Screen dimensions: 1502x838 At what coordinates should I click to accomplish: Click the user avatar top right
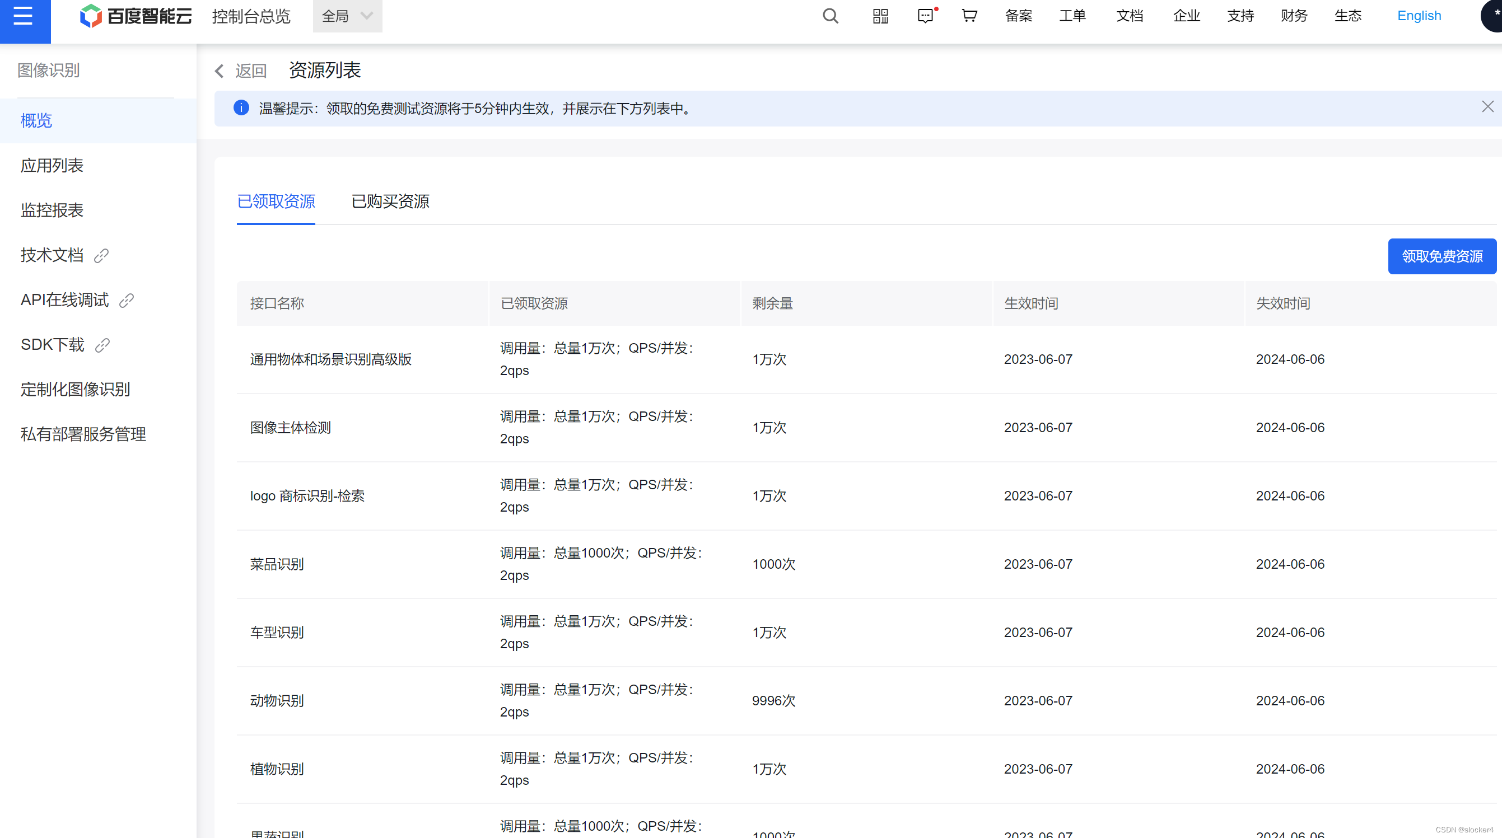coord(1492,16)
